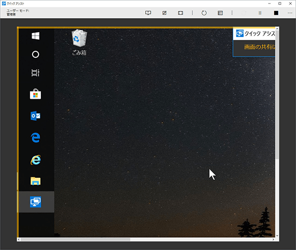Click the select monitor toolbar icon
This screenshot has height=250, width=296.
point(148,13)
